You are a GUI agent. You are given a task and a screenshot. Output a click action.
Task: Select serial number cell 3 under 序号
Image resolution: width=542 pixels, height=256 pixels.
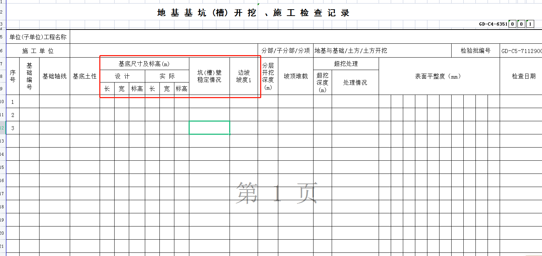tap(13, 128)
